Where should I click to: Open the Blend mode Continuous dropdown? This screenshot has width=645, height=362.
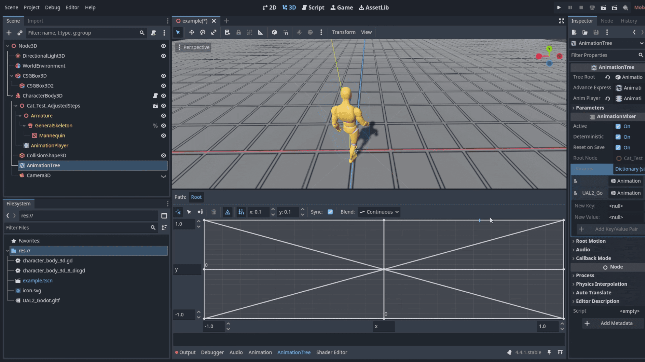[x=379, y=212]
